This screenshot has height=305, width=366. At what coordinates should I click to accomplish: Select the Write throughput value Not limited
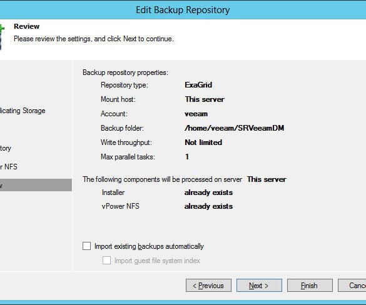tap(203, 142)
